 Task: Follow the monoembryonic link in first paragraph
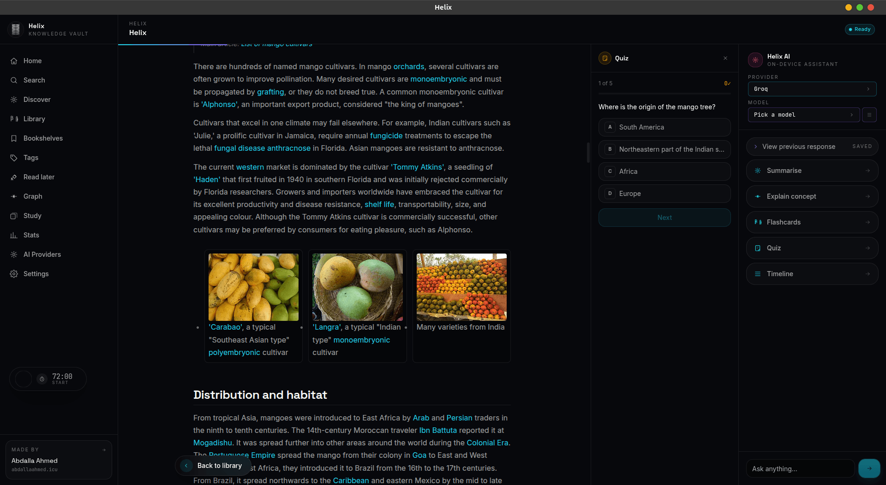(x=438, y=79)
